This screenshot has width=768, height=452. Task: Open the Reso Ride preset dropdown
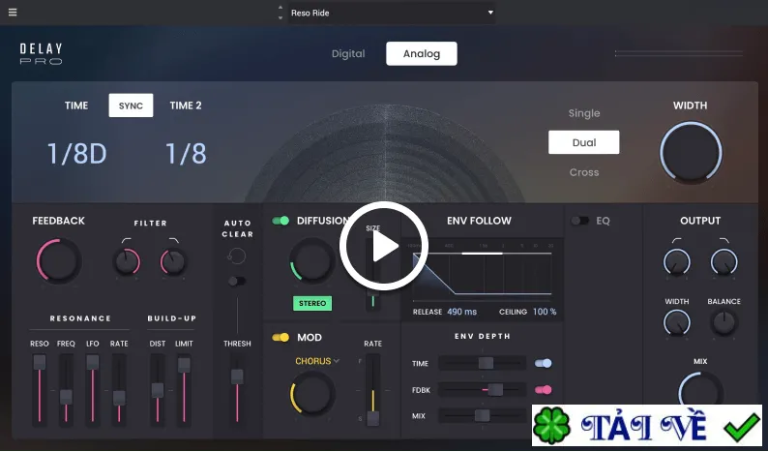392,13
